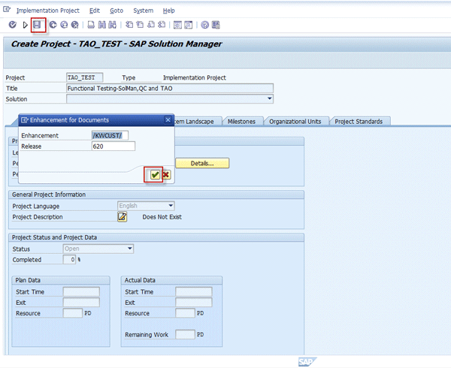Open the Status dropdown
The width and height of the screenshot is (451, 368).
(130, 249)
